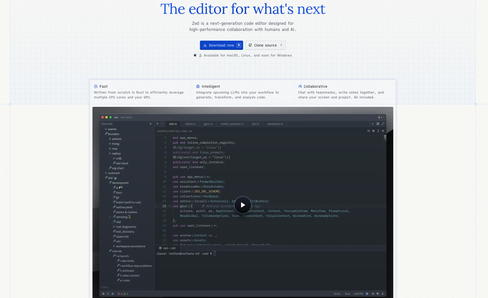Toggle the outline panel status bar icon
Image resolution: width=488 pixels, height=298 pixels.
tap(108, 294)
